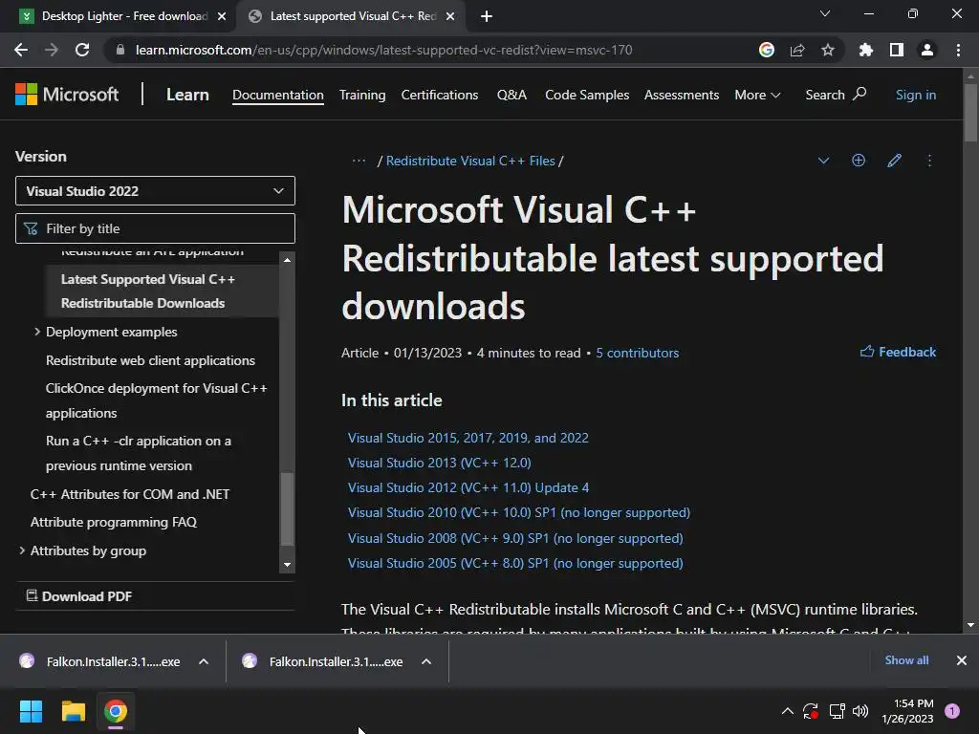Click the Microsoft logo
Image resolution: width=979 pixels, height=734 pixels.
67,95
